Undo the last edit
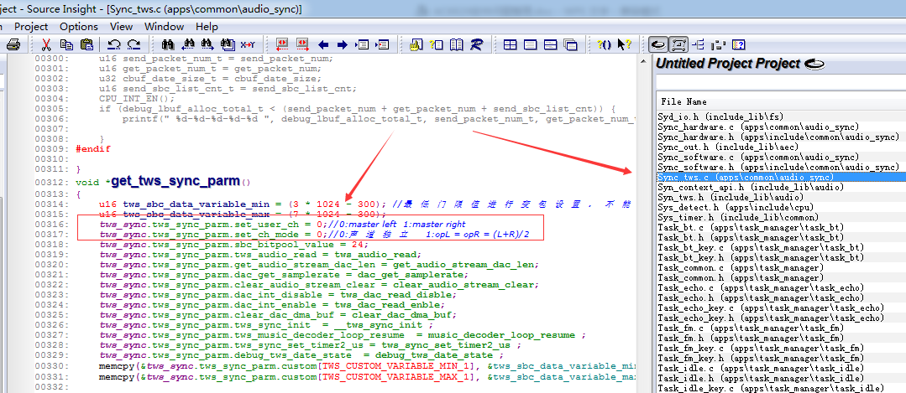The width and height of the screenshot is (906, 393). point(114,44)
